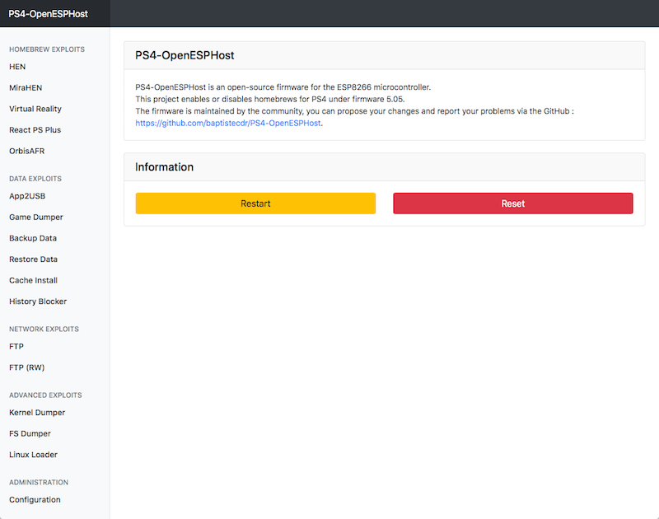Select Backup Data in sidebar
This screenshot has height=519, width=659.
tap(33, 238)
